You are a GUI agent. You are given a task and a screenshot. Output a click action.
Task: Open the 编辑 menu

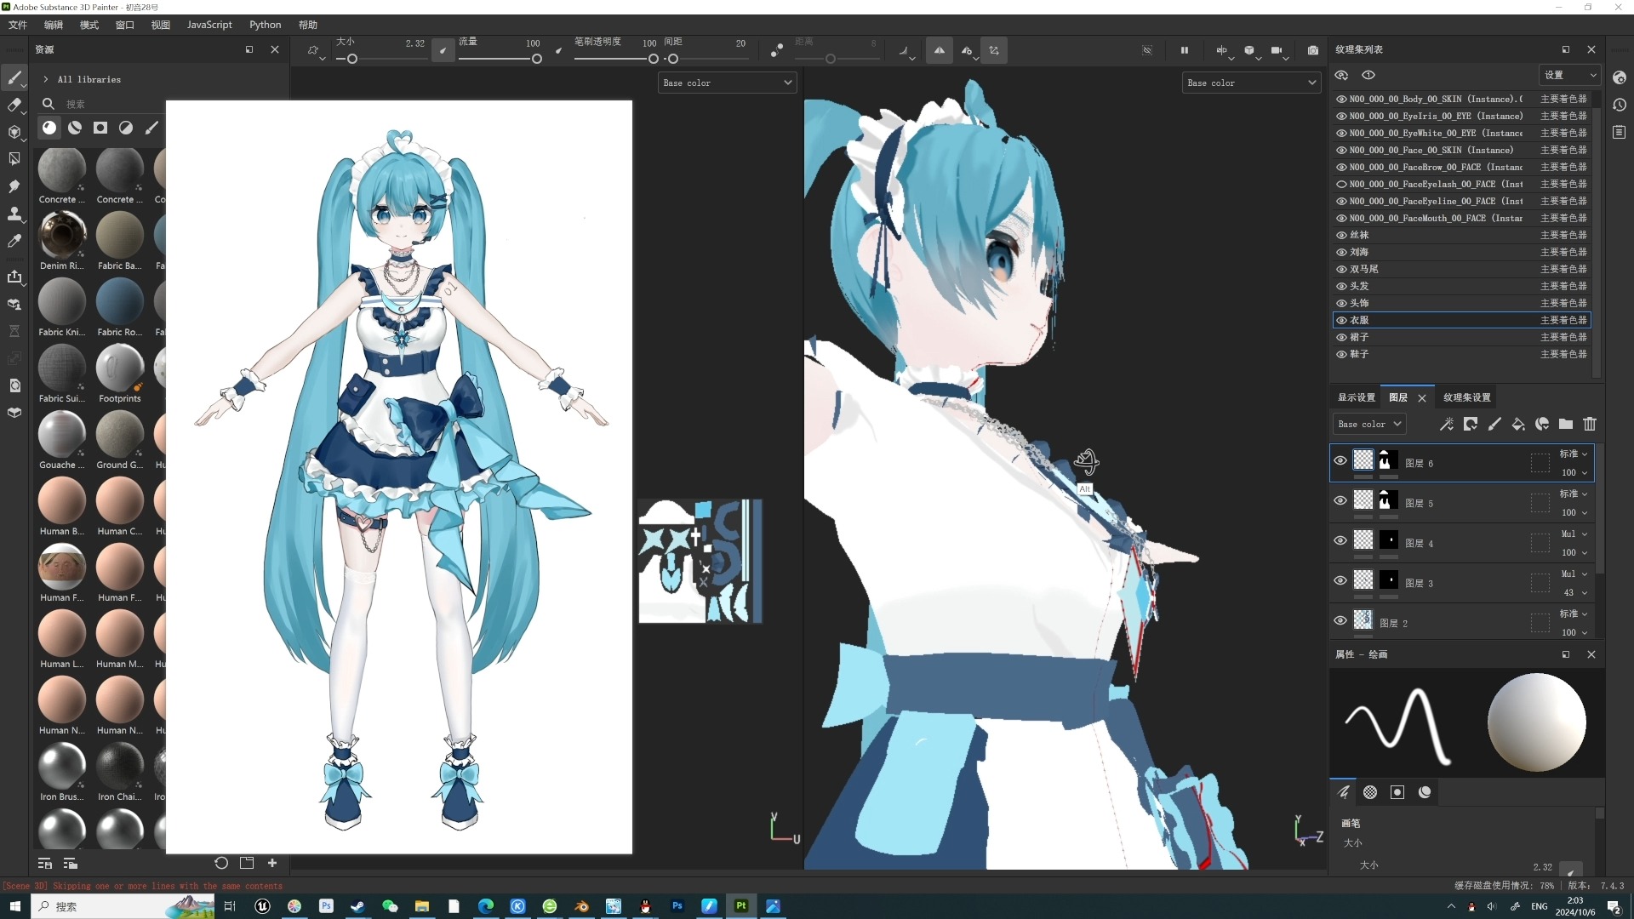pos(54,25)
